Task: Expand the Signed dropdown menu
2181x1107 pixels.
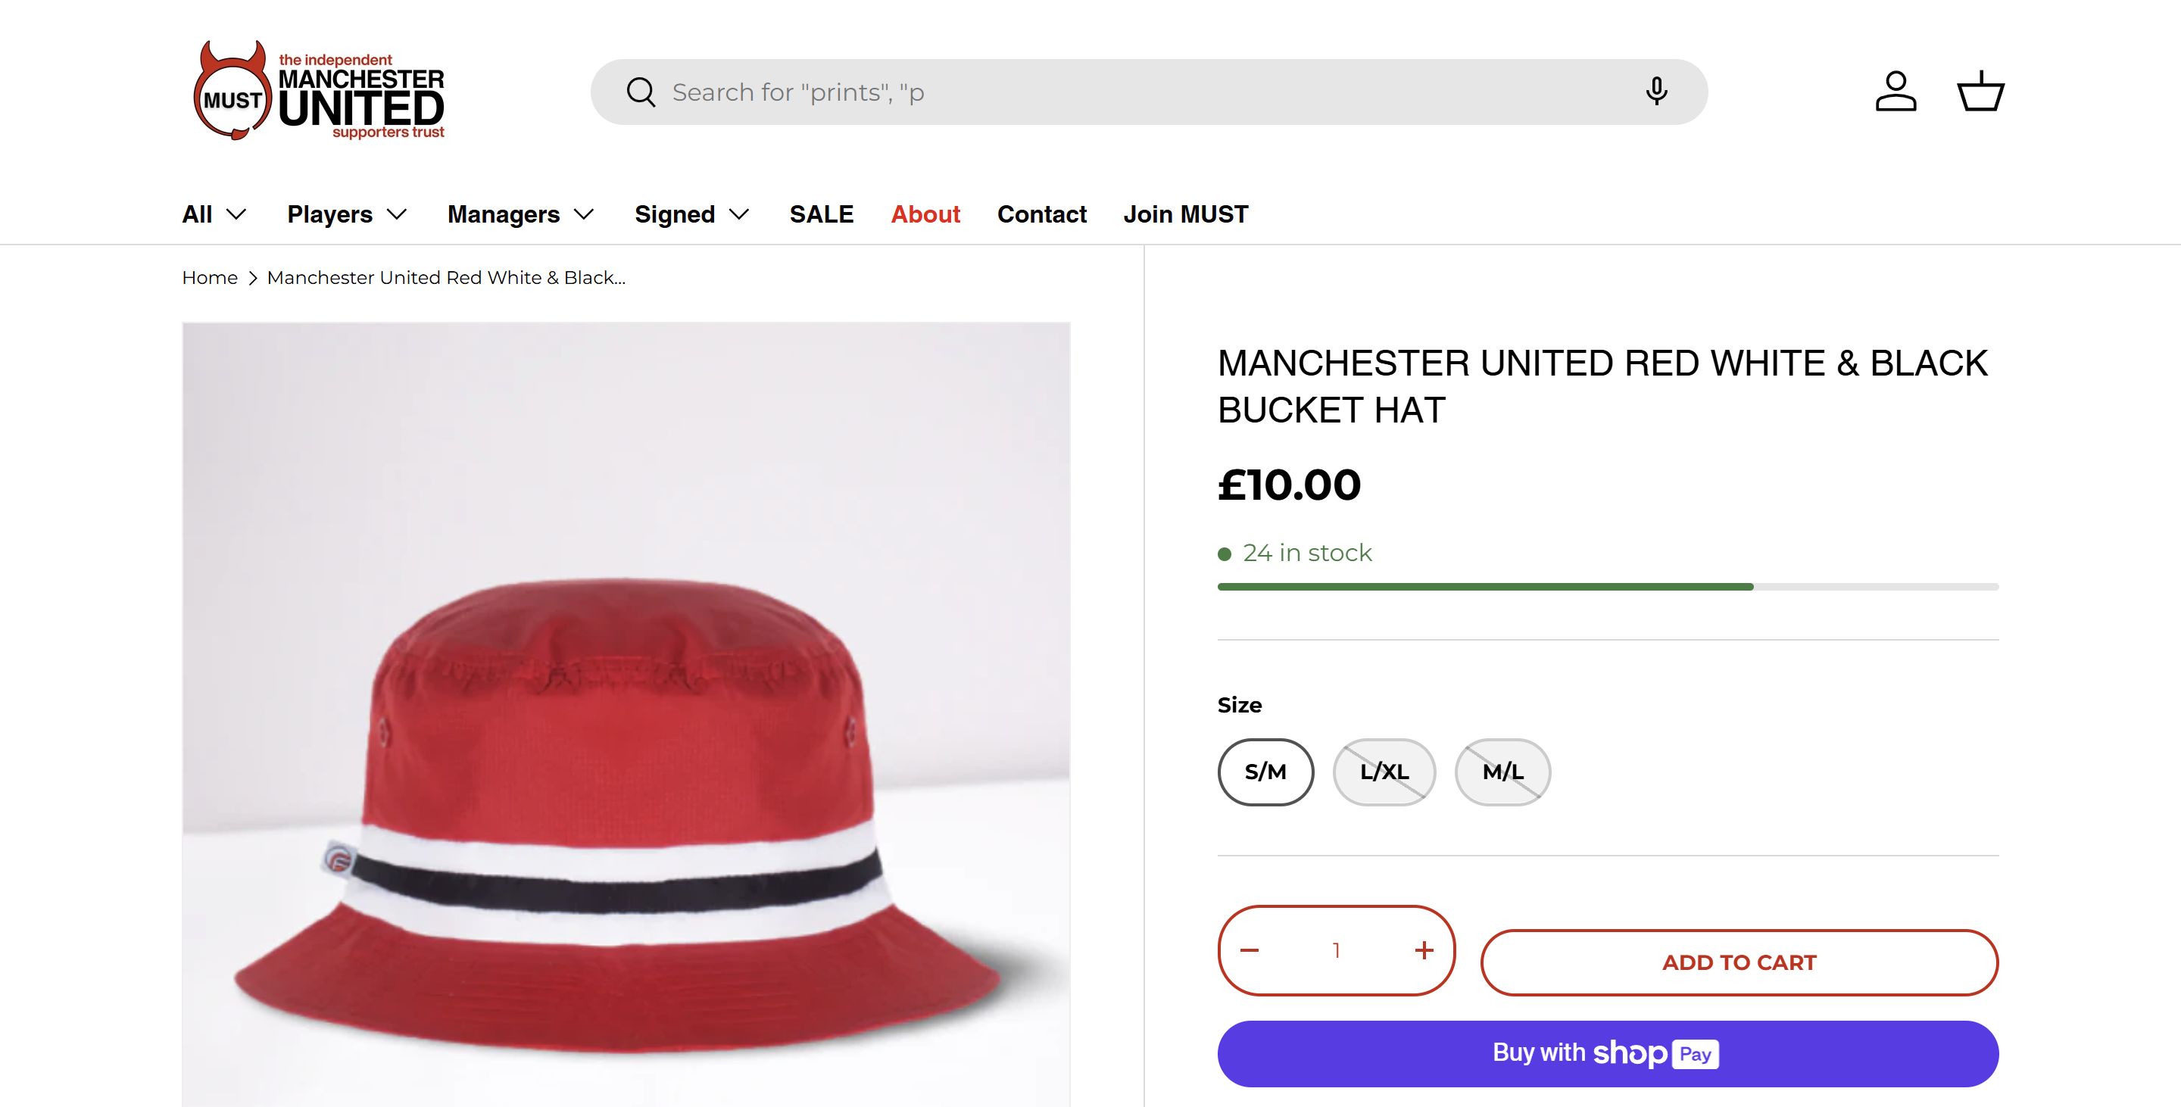Action: (691, 214)
